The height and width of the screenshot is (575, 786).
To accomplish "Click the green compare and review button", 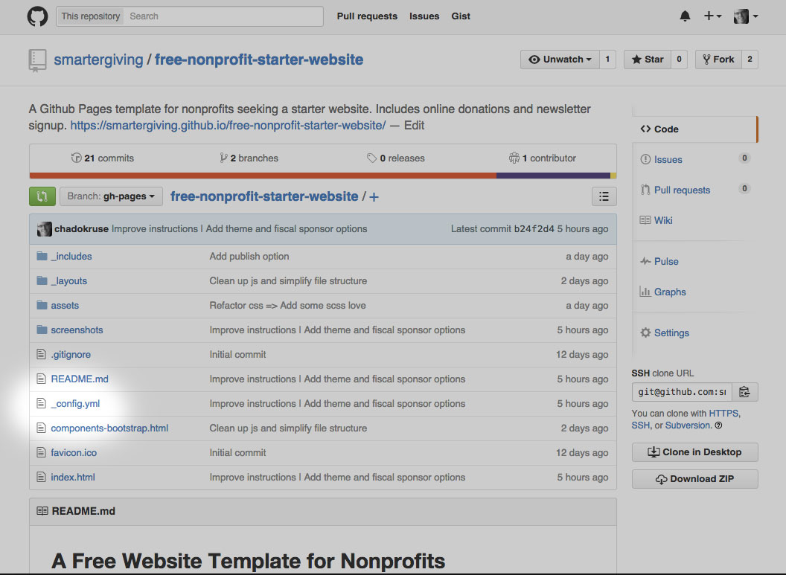I will (42, 196).
